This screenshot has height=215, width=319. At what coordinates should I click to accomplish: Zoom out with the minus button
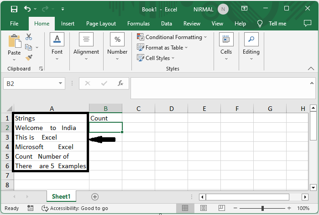235,208
